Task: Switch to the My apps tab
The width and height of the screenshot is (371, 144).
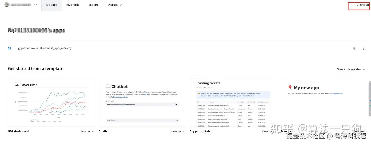Action: point(52,5)
